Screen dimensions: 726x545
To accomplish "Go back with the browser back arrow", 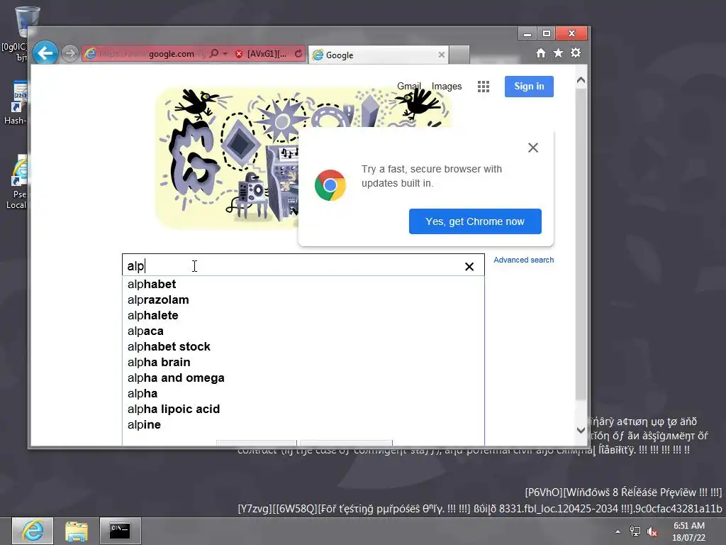I will pos(45,53).
